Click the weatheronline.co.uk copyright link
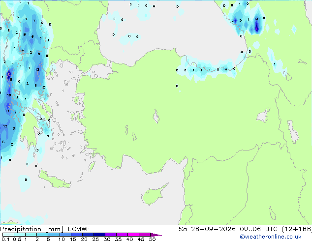Viewport: 312px width, 241px height. [x=271, y=237]
